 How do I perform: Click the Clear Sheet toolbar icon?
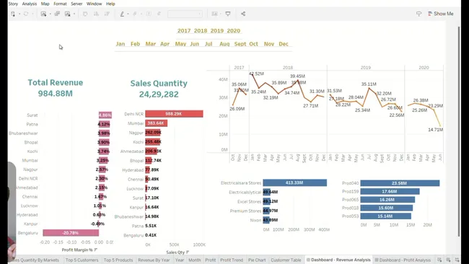tap(68, 14)
